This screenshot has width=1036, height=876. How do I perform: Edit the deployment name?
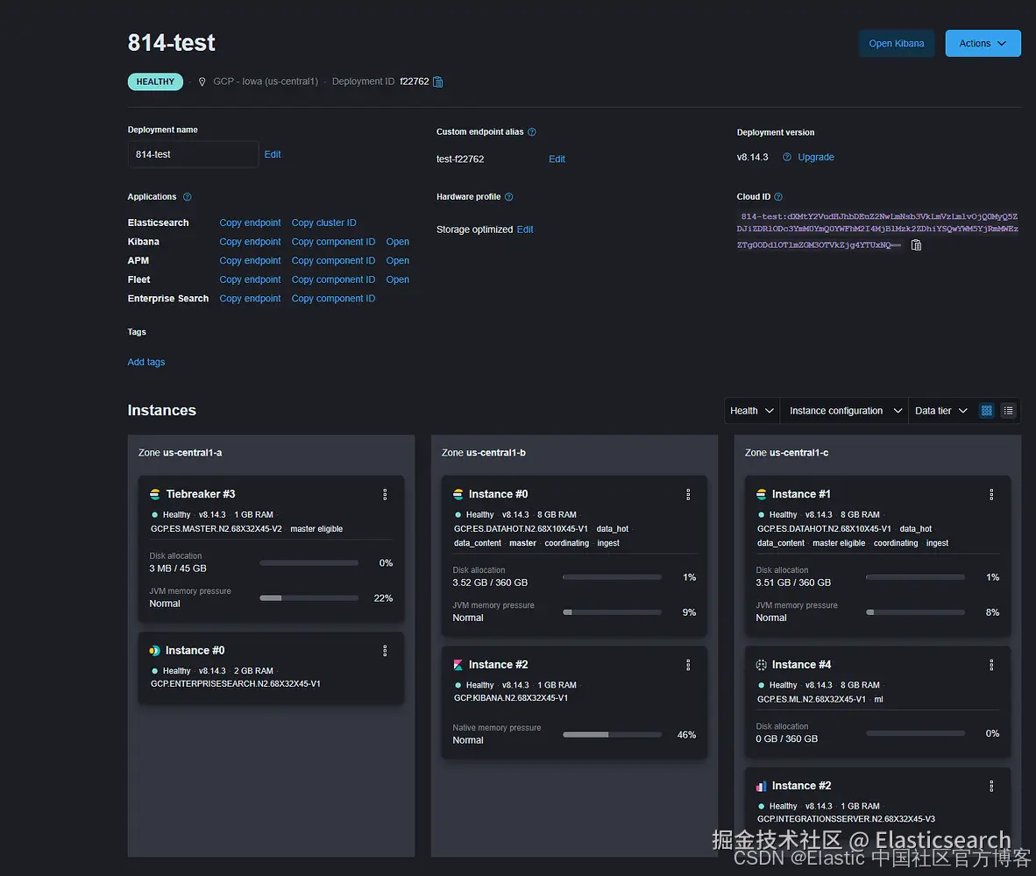tap(273, 154)
